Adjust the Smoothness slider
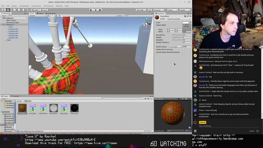Viewport: 263px width, 148px height. coord(177,35)
